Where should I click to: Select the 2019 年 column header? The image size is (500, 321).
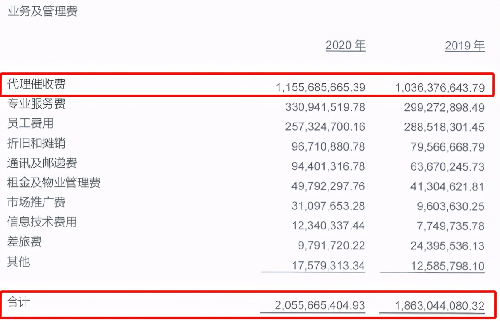pyautogui.click(x=465, y=46)
